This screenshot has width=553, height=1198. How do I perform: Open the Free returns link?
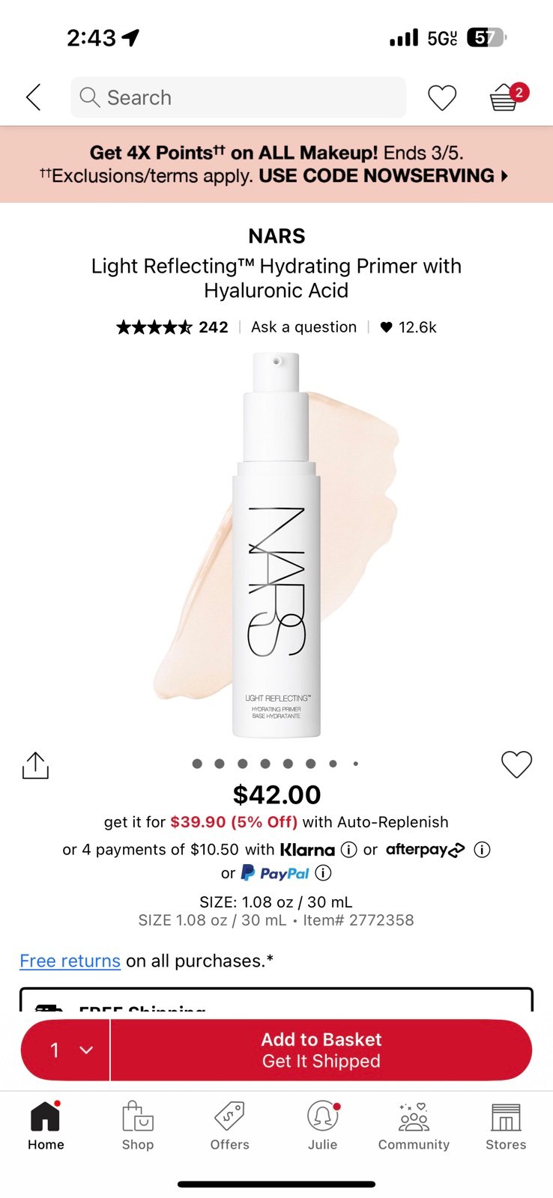[x=70, y=961]
